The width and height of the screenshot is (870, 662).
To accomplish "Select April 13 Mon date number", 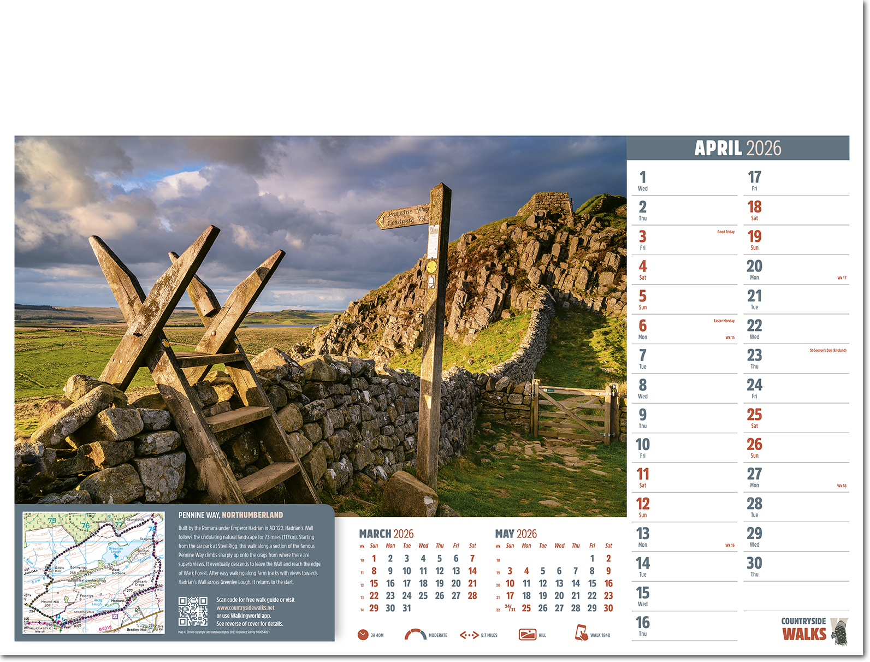I will 643,534.
